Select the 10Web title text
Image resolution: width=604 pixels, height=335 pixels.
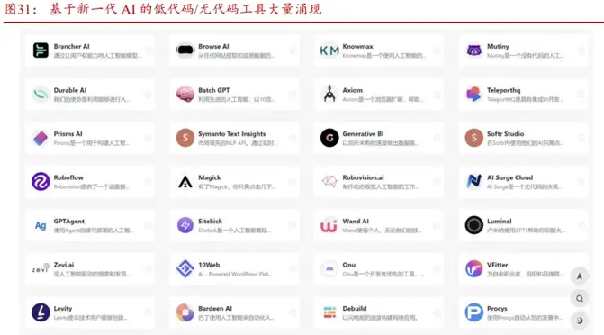click(x=209, y=265)
